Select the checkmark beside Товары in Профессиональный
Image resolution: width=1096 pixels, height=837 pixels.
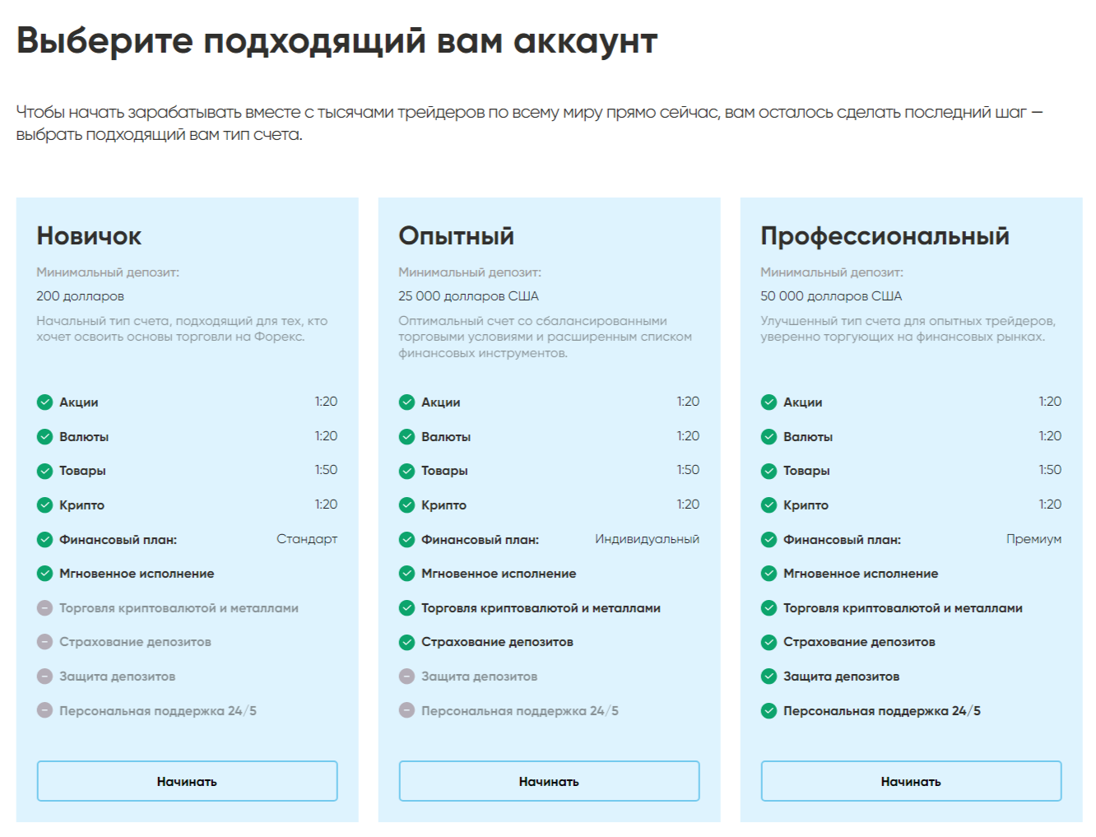(769, 470)
